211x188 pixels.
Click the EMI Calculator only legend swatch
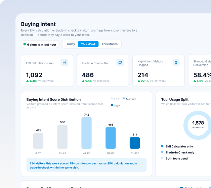pyautogui.click(x=162, y=146)
